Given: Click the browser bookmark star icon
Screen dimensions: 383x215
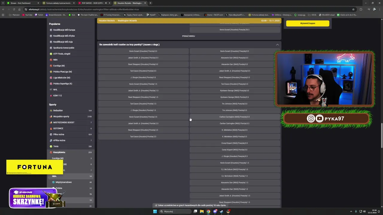Looking at the screenshot, I should pyautogui.click(x=353, y=9).
